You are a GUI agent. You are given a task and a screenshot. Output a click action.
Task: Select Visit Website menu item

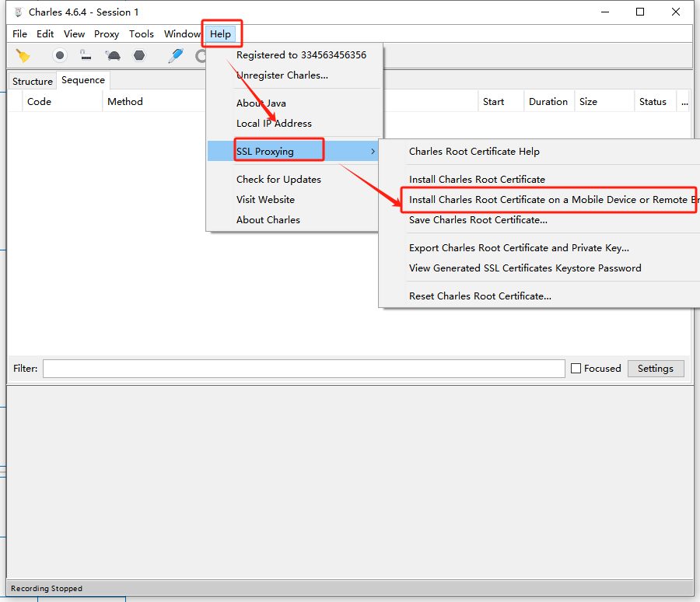coord(266,200)
